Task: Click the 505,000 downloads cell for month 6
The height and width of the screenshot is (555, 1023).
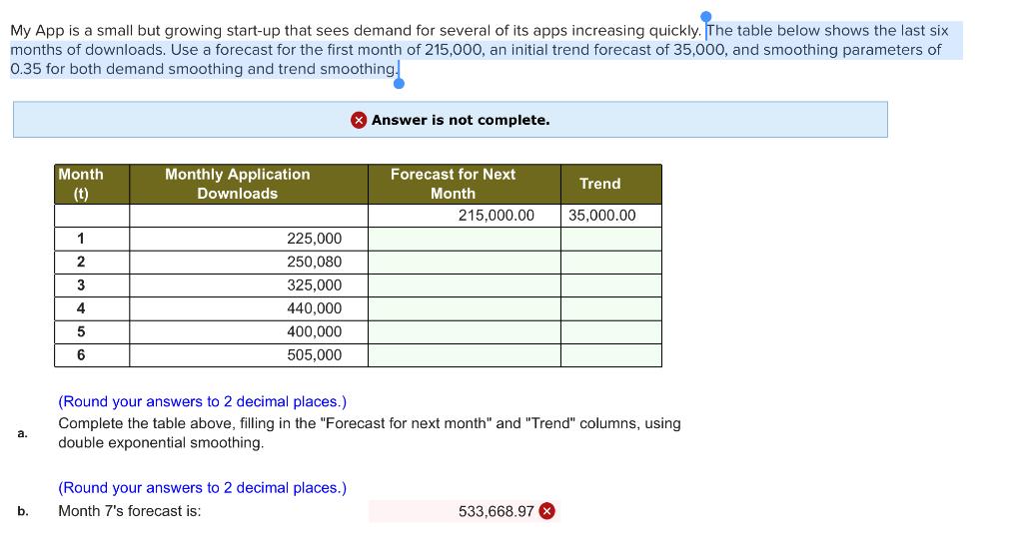Action: (249, 355)
